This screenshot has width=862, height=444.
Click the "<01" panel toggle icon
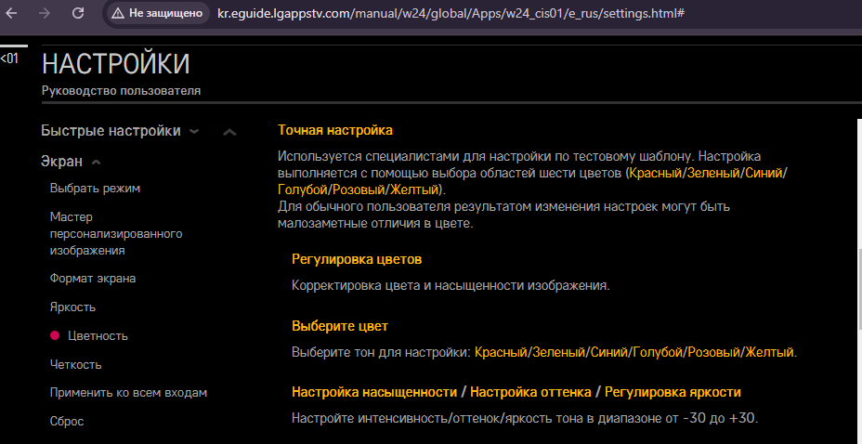tap(8, 59)
